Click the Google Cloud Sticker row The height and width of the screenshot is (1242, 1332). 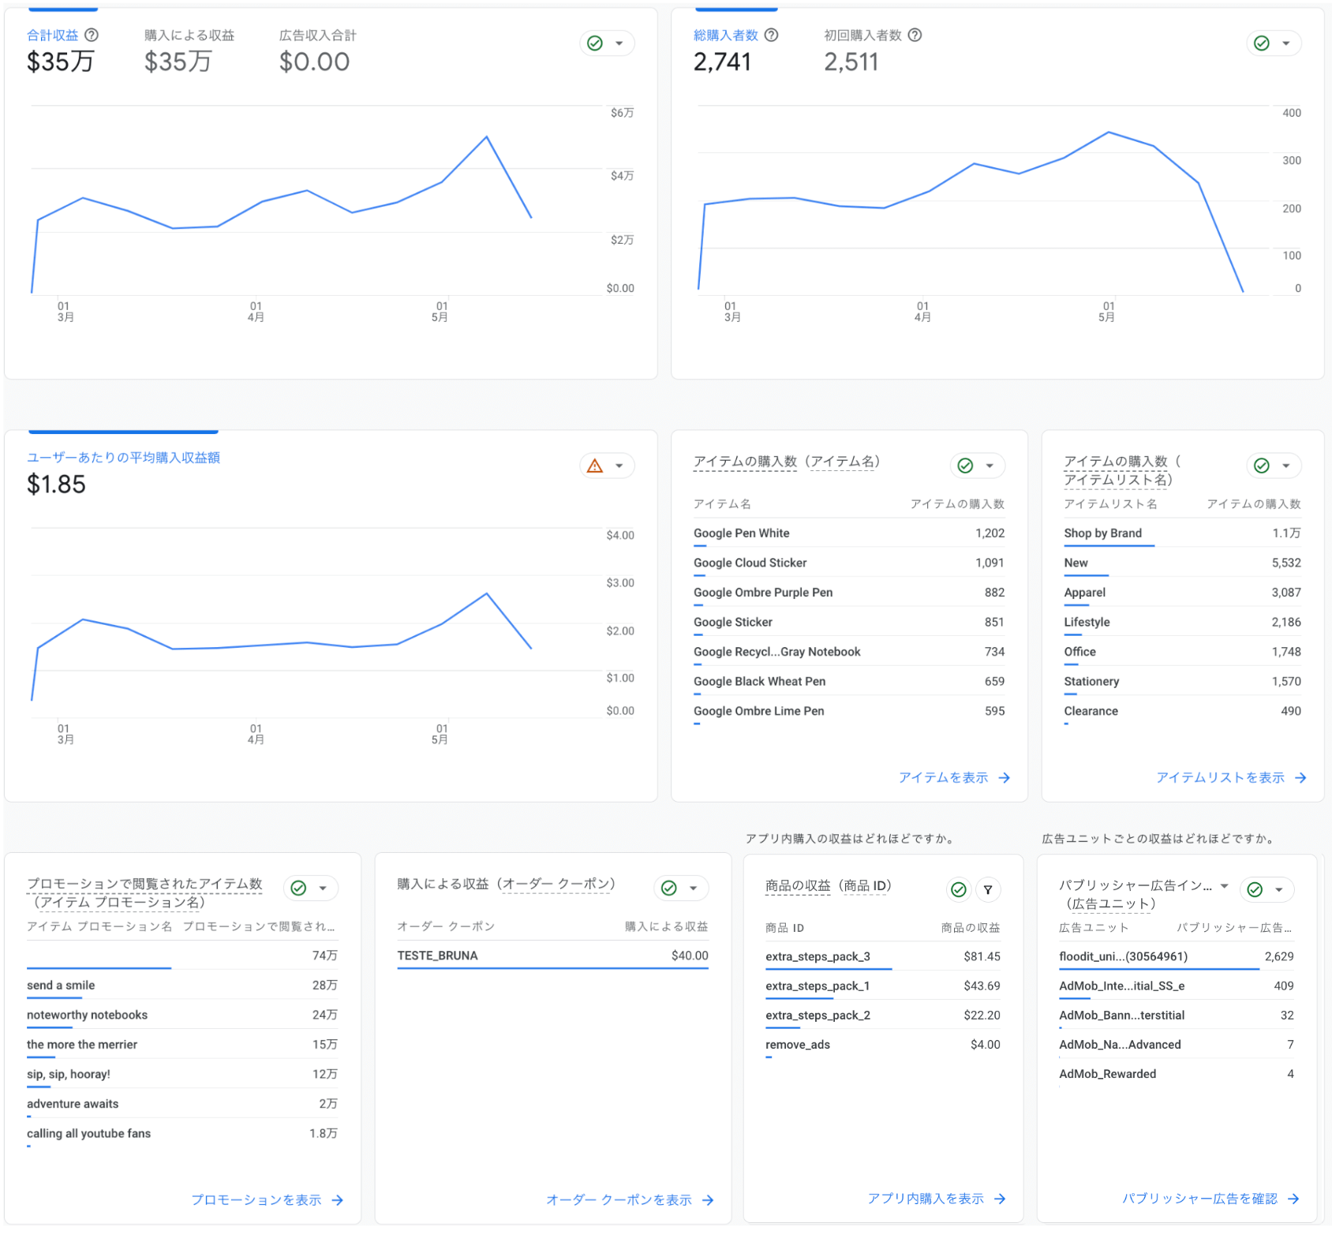[849, 563]
